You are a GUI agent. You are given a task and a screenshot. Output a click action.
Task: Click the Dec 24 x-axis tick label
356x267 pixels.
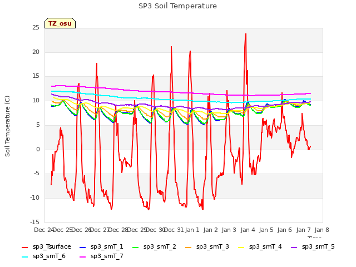tap(44, 230)
